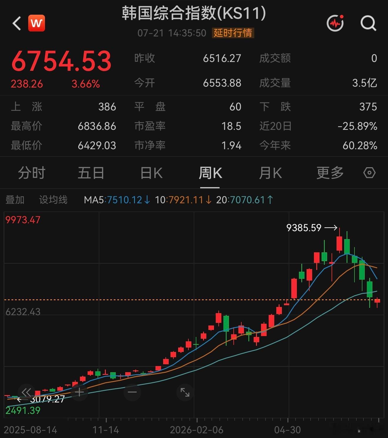Tap 平盘 count 60
This screenshot has width=388, height=438.
coord(235,107)
